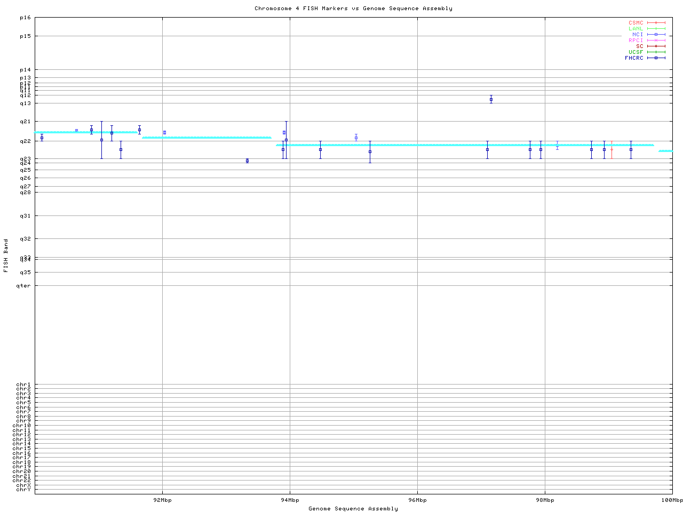Viewport: 683px width, 512px height.
Task: Click the blue NCI legend square marker
Action: (x=656, y=35)
